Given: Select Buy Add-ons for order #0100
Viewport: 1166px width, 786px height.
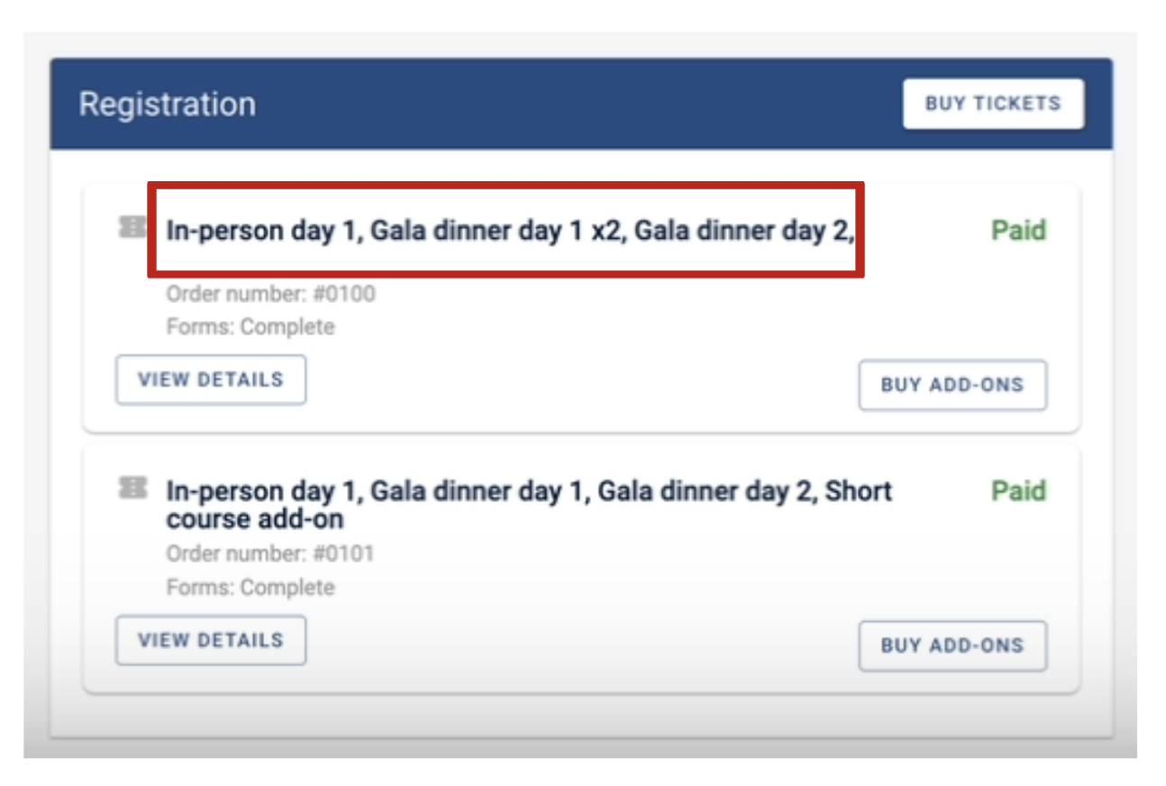Looking at the screenshot, I should 952,385.
